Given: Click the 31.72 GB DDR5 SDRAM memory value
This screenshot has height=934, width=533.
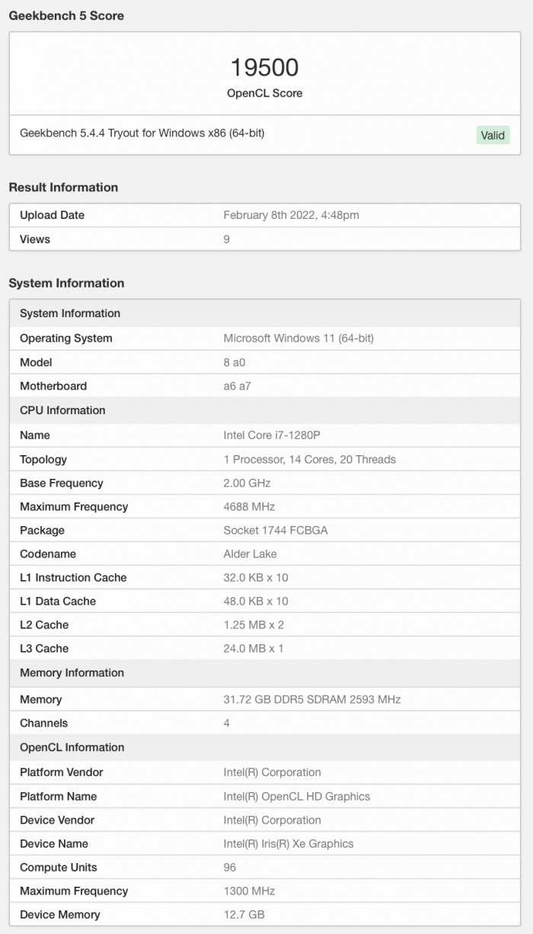Looking at the screenshot, I should [x=311, y=699].
